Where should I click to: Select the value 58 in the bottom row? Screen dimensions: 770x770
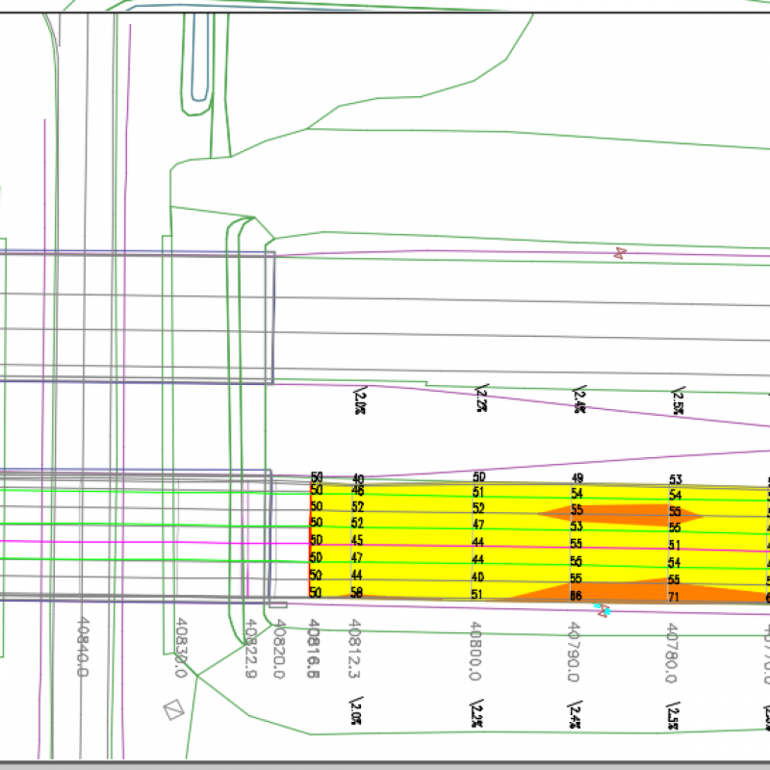[357, 593]
